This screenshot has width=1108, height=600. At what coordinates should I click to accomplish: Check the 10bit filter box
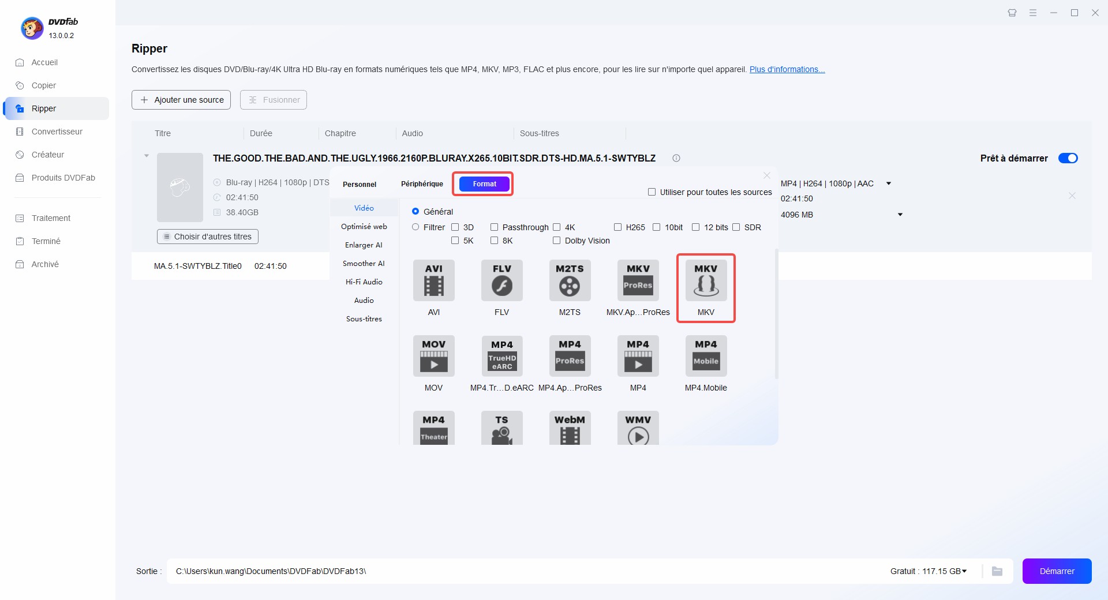click(657, 227)
